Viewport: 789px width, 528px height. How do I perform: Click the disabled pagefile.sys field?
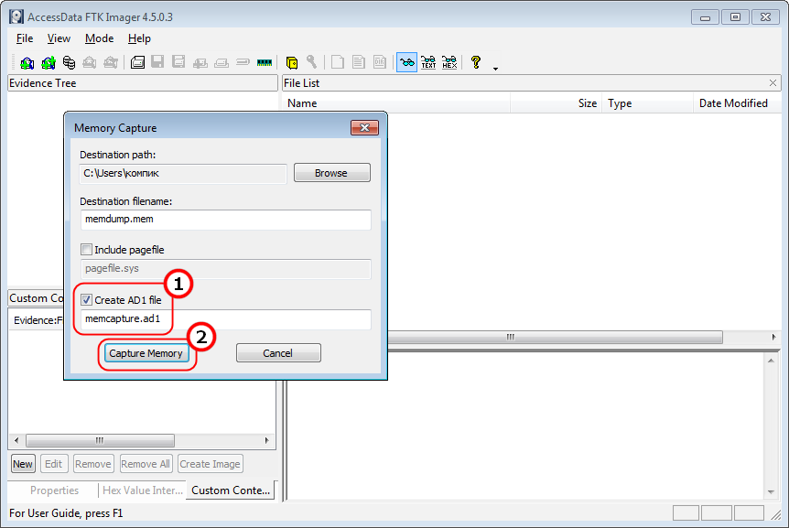click(x=225, y=268)
